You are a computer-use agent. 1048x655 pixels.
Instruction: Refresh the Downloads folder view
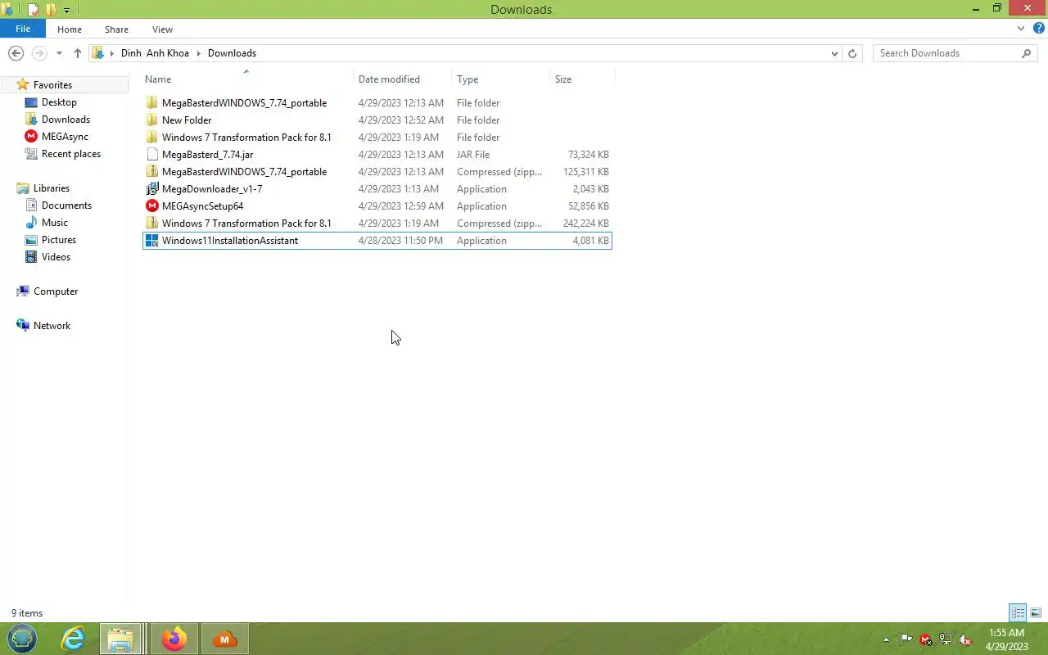coord(852,53)
